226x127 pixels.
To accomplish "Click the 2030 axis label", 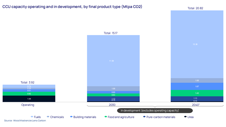I will pyautogui.click(x=113, y=105).
